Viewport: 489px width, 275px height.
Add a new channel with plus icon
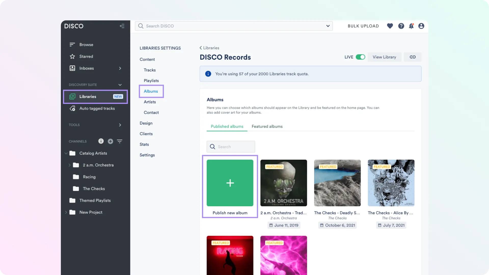[x=110, y=141]
